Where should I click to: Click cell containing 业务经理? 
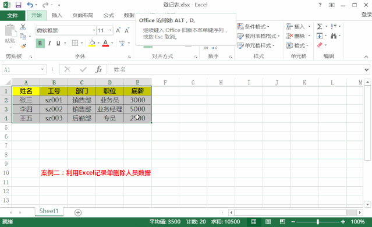click(x=109, y=109)
